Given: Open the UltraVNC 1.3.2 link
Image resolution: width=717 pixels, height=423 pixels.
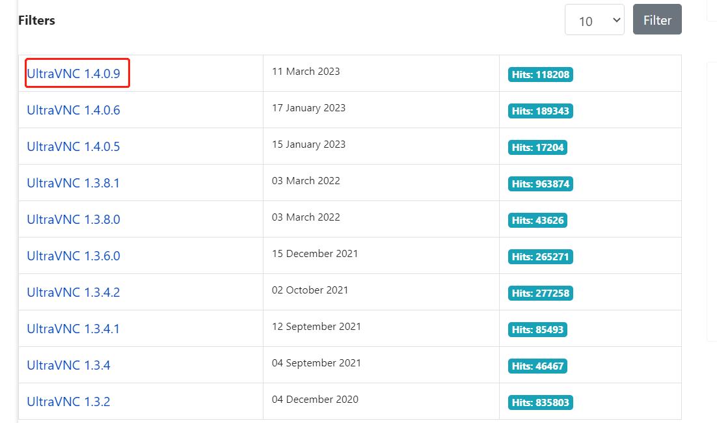Looking at the screenshot, I should click(x=68, y=402).
